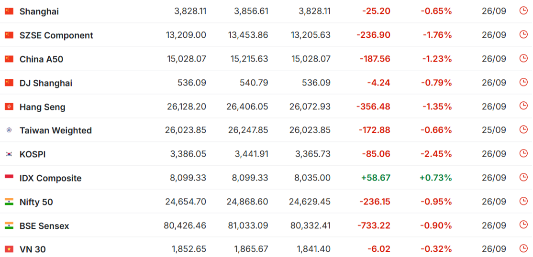This screenshot has height=257, width=533.
Task: Click the Vietnam flag next to VN 30
Action: click(x=9, y=249)
